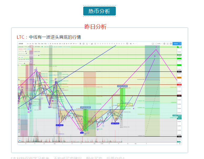Collapse the indicator legend arrow

[20, 65]
